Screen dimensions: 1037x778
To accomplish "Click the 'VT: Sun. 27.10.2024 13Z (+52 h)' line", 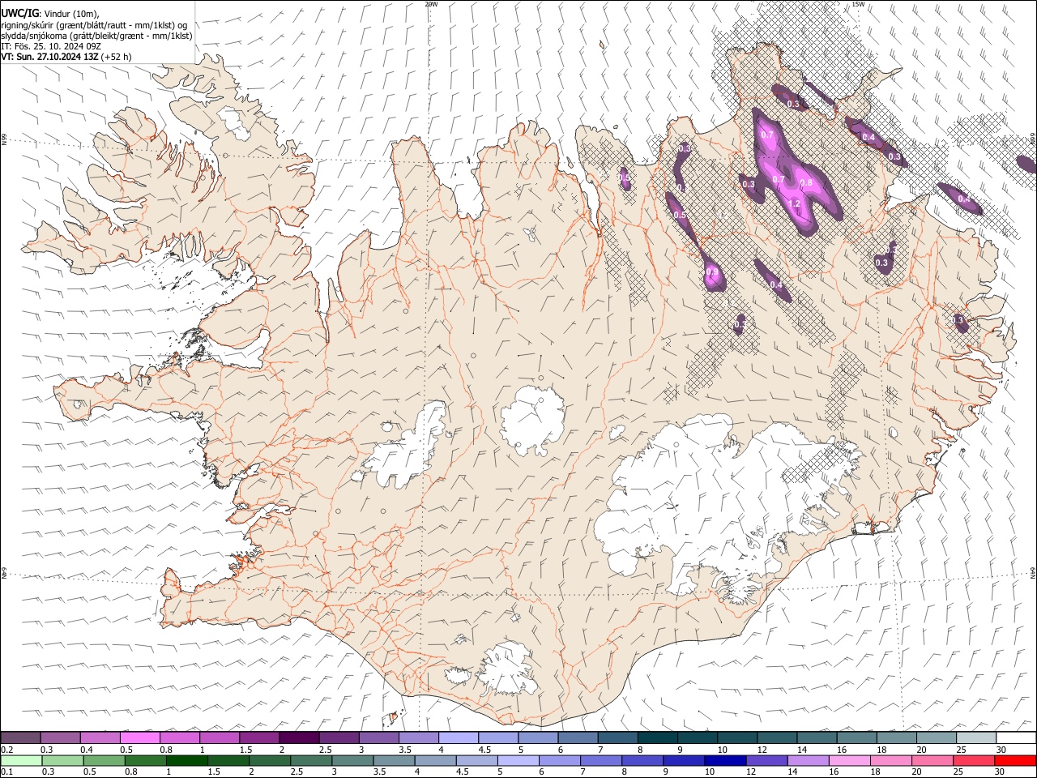I will pos(66,57).
